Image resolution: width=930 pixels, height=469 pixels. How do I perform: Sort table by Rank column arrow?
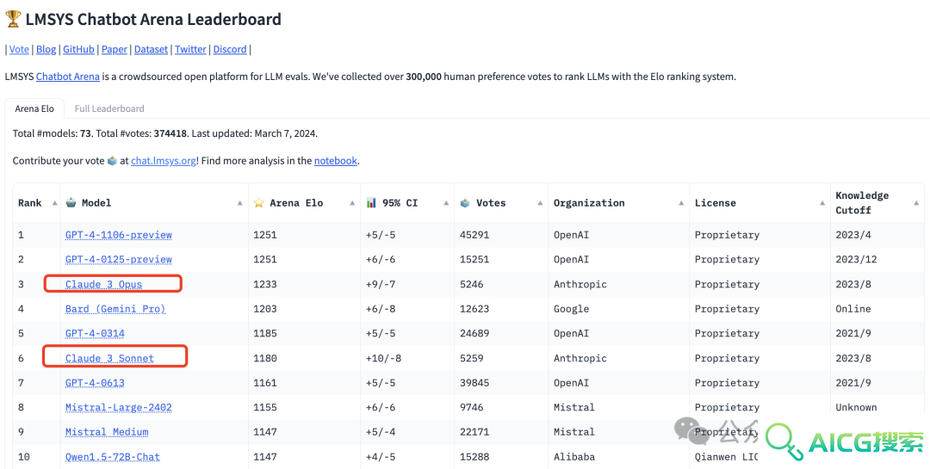54,203
